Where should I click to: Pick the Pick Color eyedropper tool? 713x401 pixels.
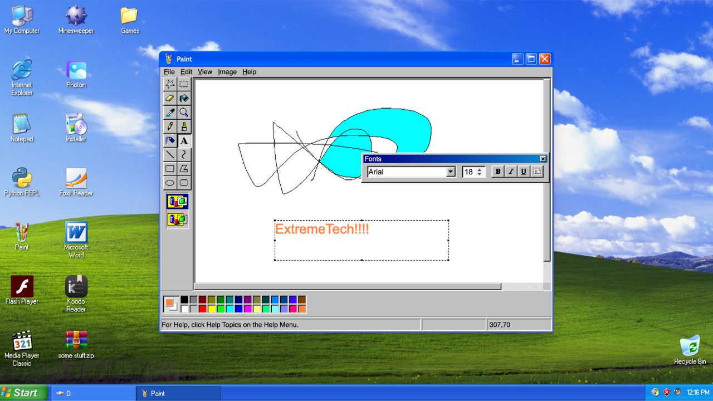coord(170,113)
